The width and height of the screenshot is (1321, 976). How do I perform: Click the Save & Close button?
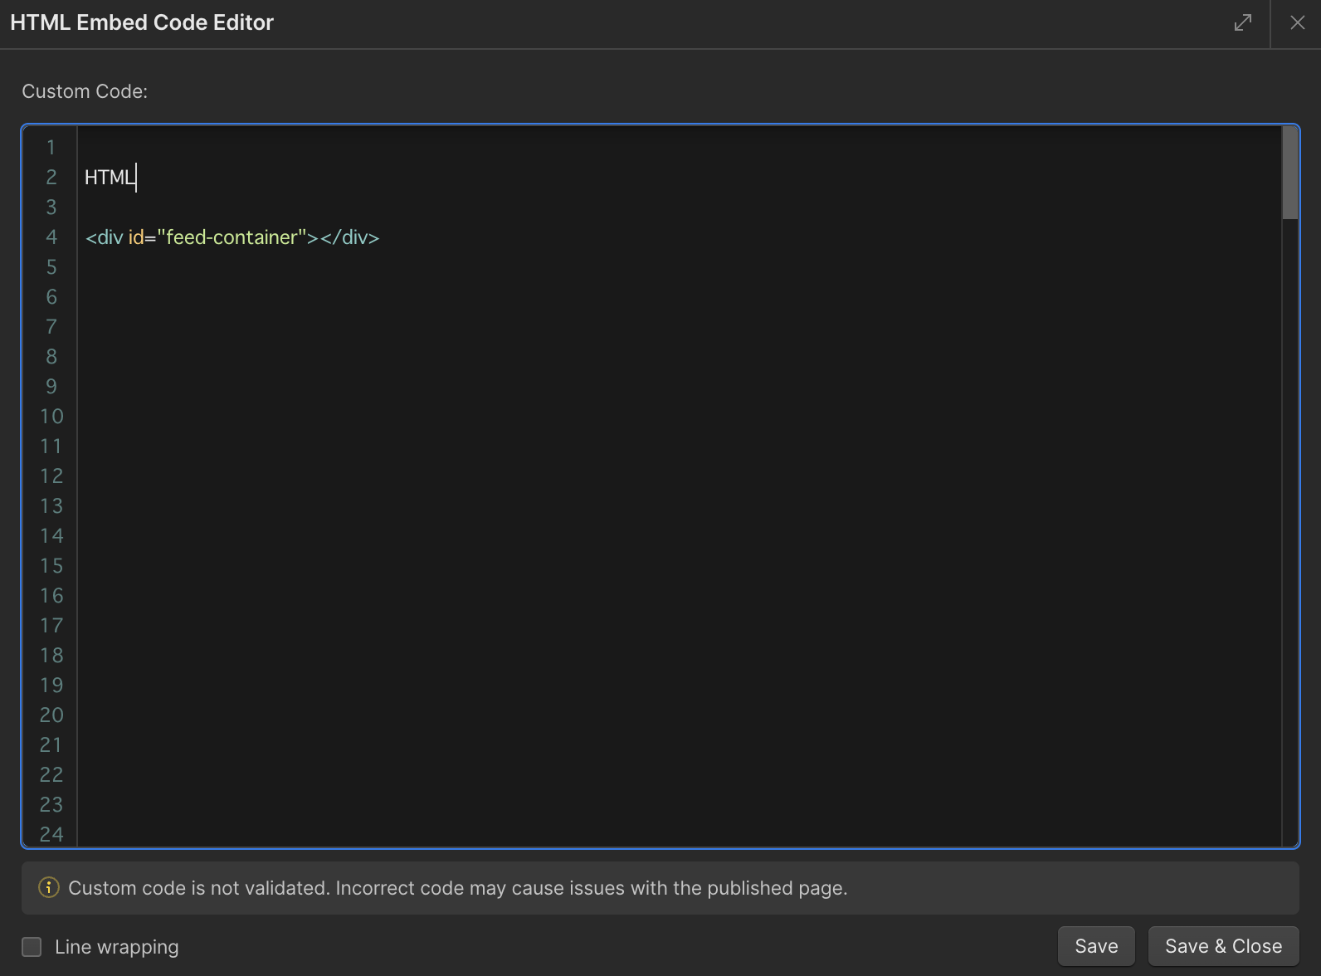point(1223,946)
